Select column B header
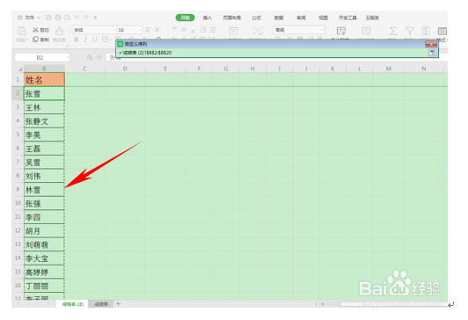The height and width of the screenshot is (320, 468). [44, 69]
